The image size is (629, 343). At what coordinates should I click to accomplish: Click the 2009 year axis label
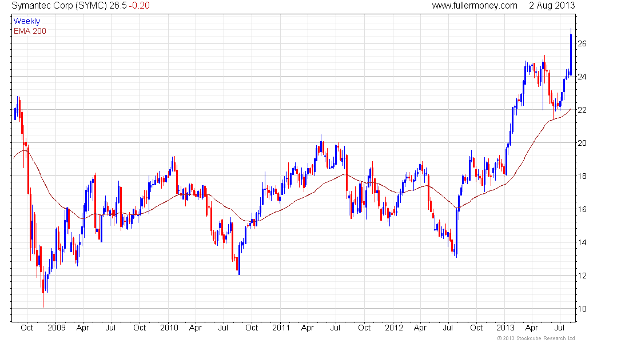coord(57,328)
